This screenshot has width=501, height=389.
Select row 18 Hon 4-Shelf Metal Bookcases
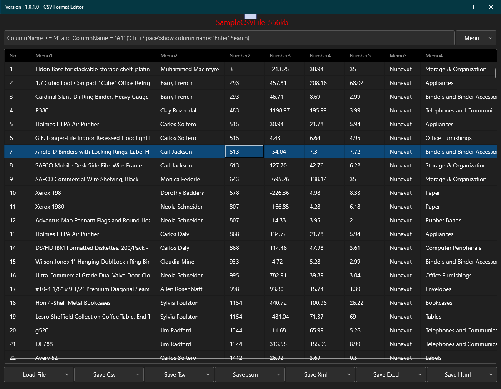tap(250, 303)
